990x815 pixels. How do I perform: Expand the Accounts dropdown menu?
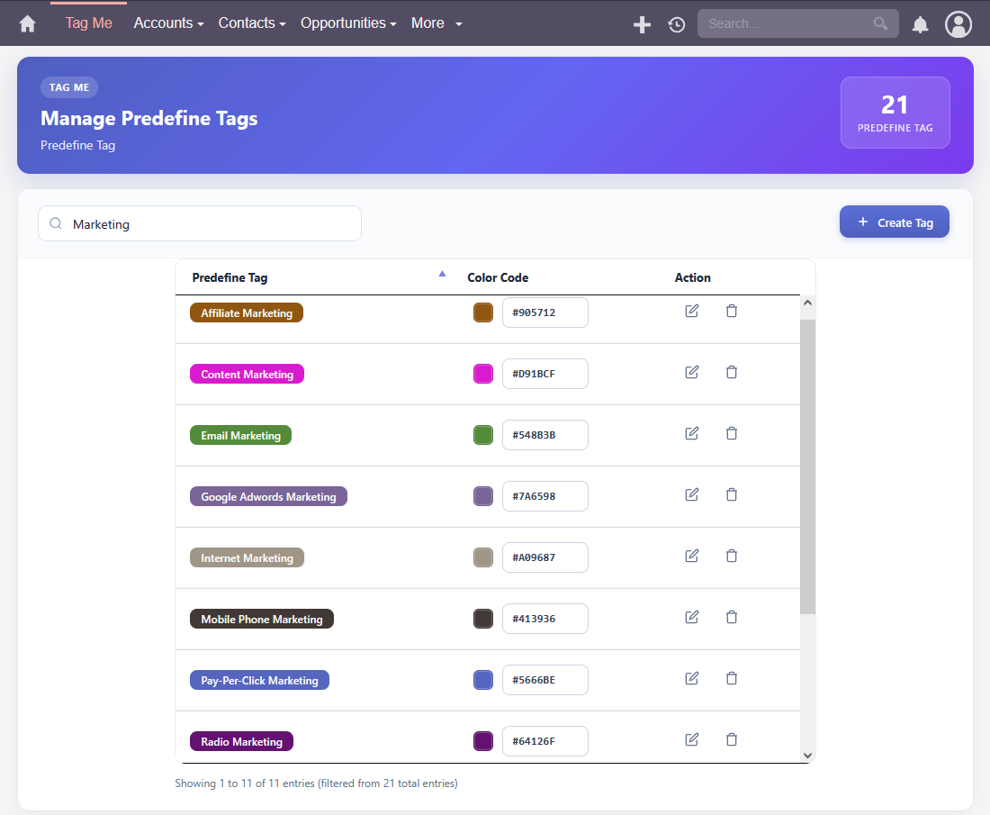click(x=168, y=23)
